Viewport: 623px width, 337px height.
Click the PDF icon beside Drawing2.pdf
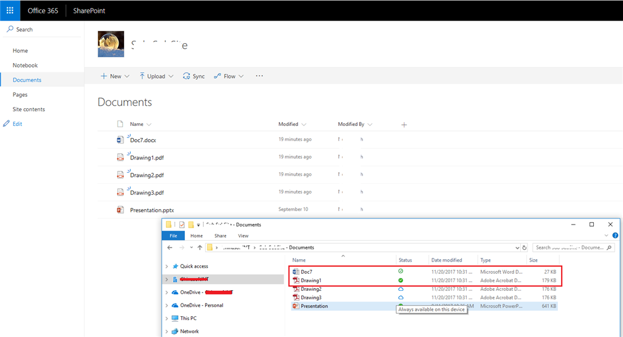tap(120, 175)
